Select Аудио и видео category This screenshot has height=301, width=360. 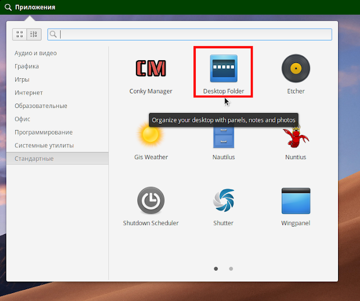[57, 53]
